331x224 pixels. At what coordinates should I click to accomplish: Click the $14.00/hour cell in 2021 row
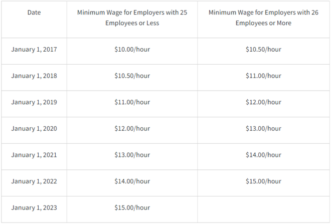[x=263, y=155]
